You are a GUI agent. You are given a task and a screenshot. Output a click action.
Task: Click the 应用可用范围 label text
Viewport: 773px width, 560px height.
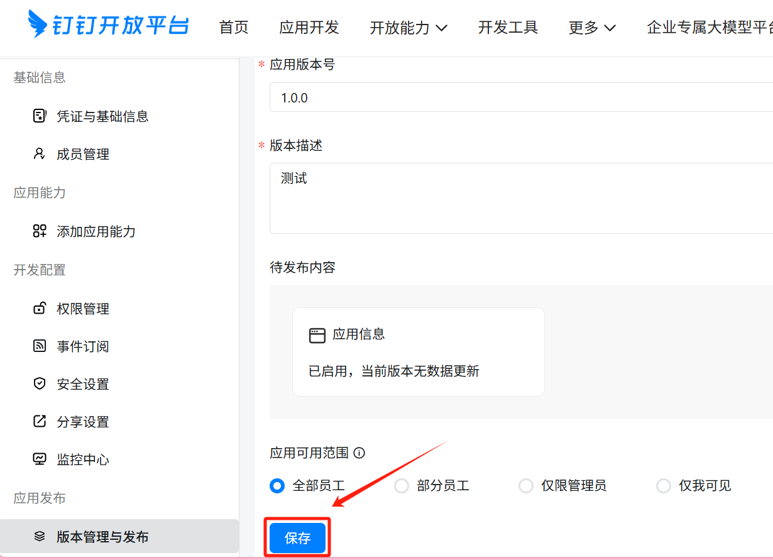click(309, 453)
